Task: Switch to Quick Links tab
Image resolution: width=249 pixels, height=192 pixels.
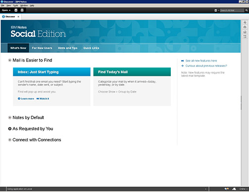Action: click(x=91, y=48)
